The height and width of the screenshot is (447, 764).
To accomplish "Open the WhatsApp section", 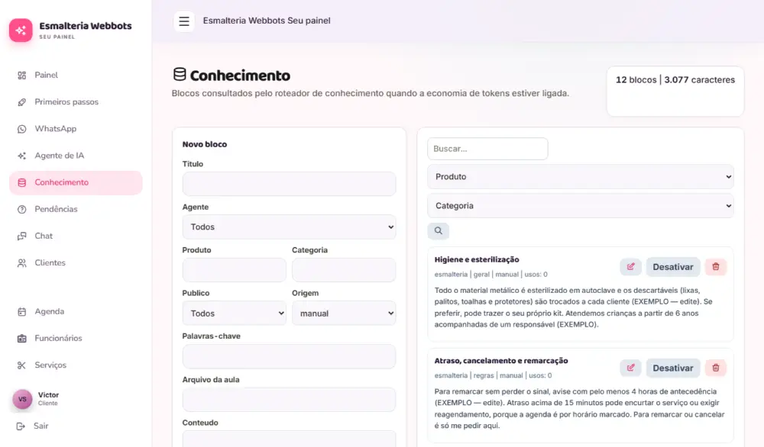I will (76, 129).
